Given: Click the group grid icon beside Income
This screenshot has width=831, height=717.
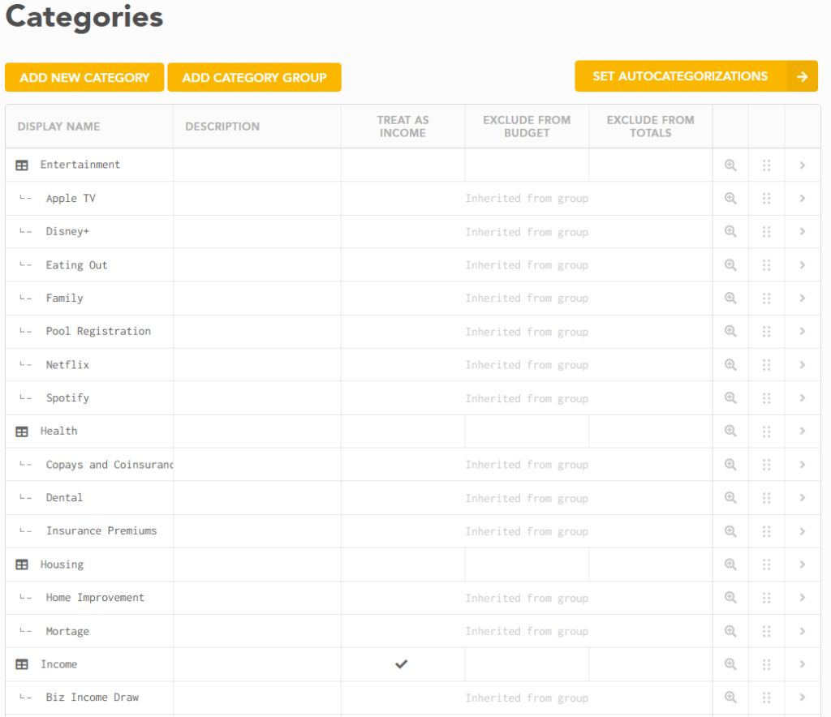Looking at the screenshot, I should (x=21, y=663).
